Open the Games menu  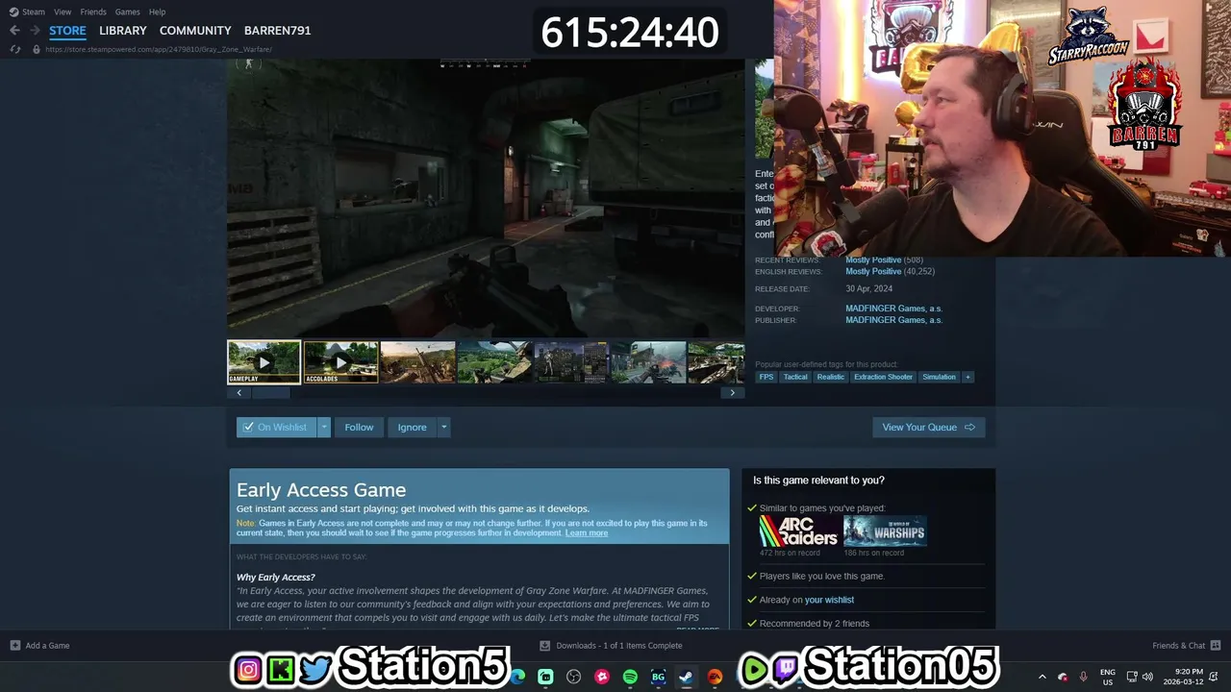click(127, 12)
